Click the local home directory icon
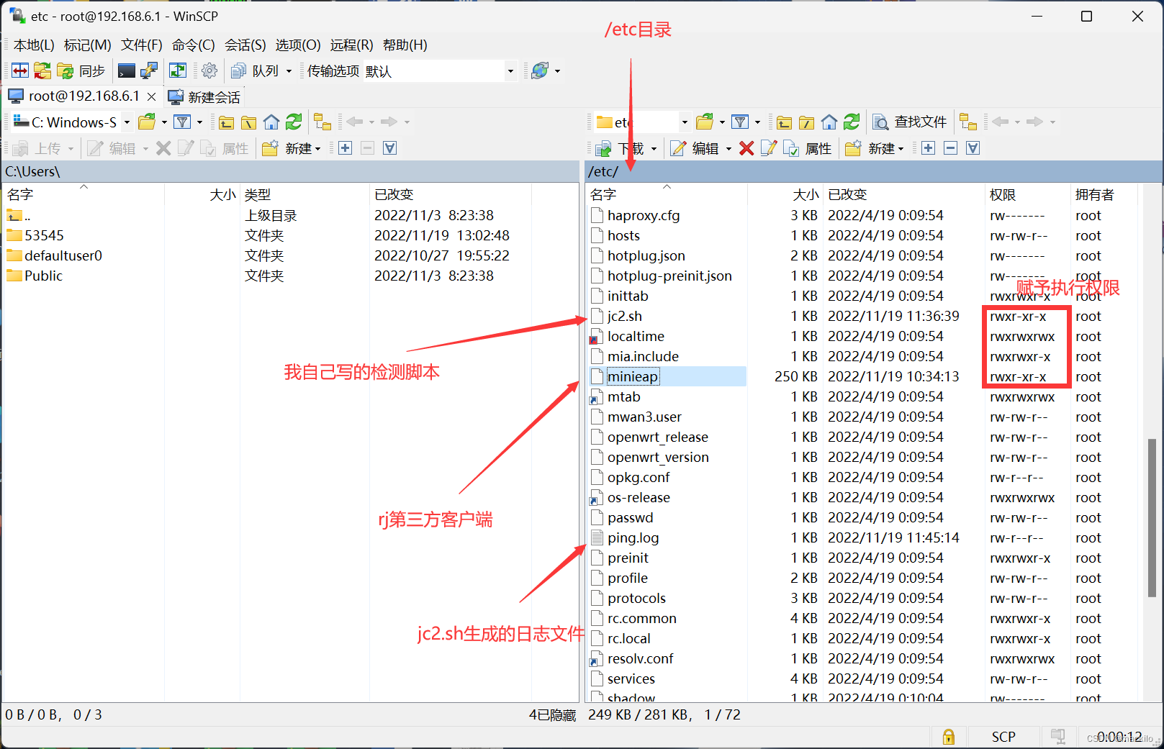 click(x=271, y=122)
